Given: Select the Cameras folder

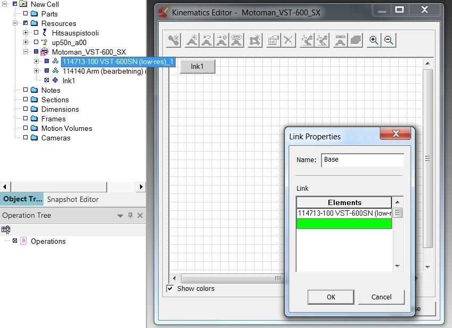Looking at the screenshot, I should tap(56, 138).
